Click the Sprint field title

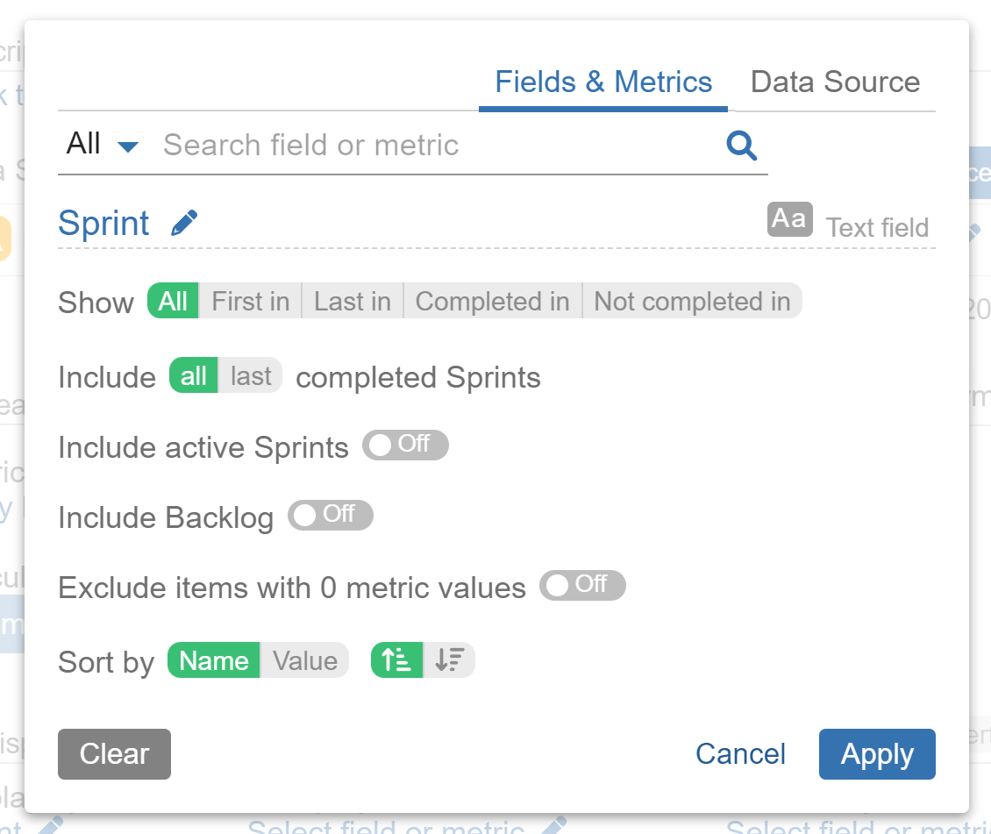tap(103, 223)
